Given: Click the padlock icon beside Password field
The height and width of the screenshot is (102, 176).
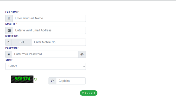Looking at the screenshot, I should pos(9,54).
